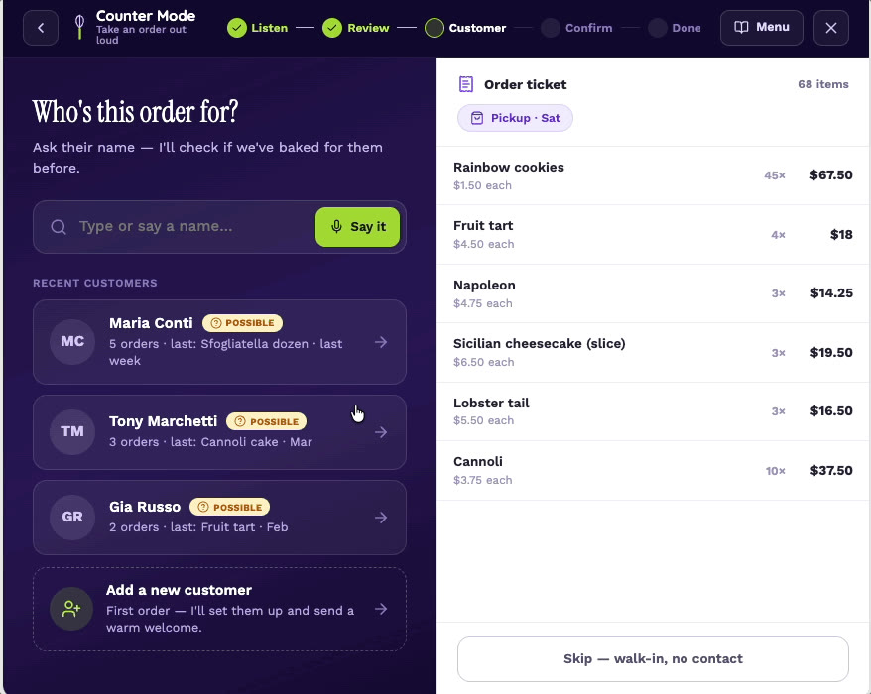Choose Tony Marchetti via arrow

[381, 432]
